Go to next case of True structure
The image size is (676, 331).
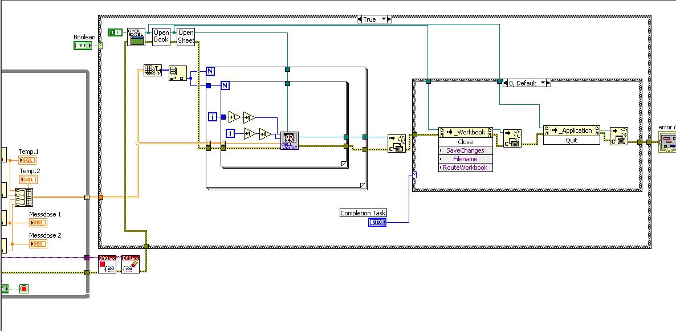[x=389, y=19]
